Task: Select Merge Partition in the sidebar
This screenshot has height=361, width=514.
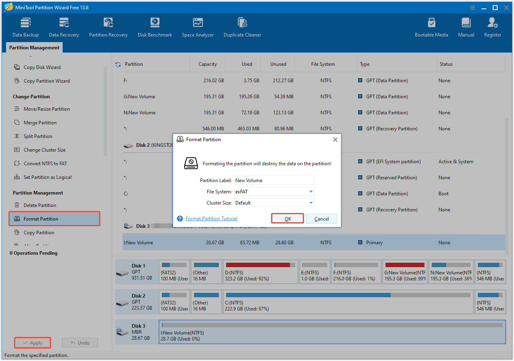Action: (39, 122)
